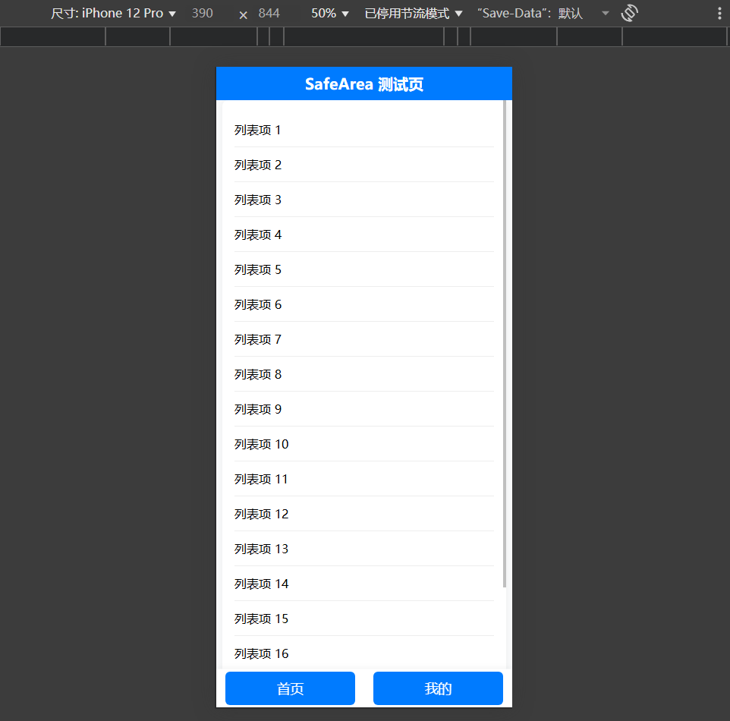Click the rotate screen icon
This screenshot has height=721, width=730.
629,14
